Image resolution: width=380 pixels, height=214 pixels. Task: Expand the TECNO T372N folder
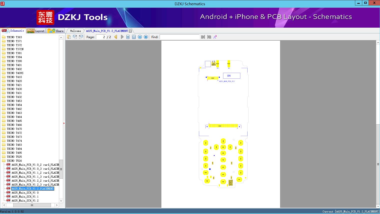pos(15,49)
